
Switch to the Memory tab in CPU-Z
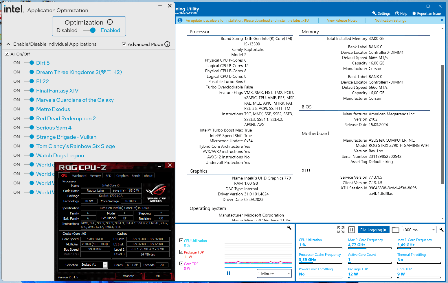[x=95, y=176]
